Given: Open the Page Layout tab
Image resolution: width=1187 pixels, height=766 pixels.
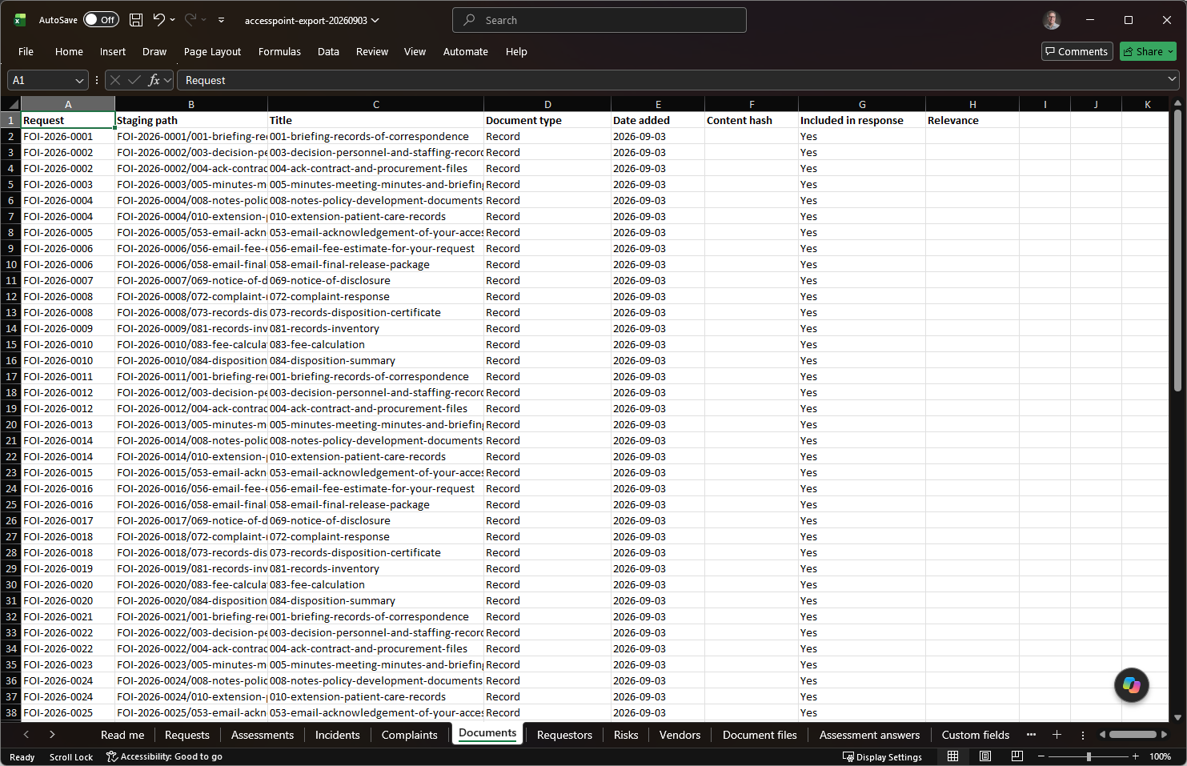Looking at the screenshot, I should tap(212, 51).
